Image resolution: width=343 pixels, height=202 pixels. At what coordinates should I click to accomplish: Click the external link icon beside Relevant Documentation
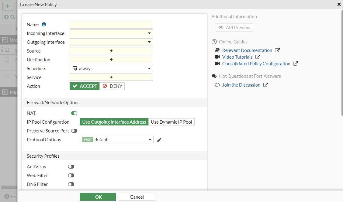[x=277, y=50]
